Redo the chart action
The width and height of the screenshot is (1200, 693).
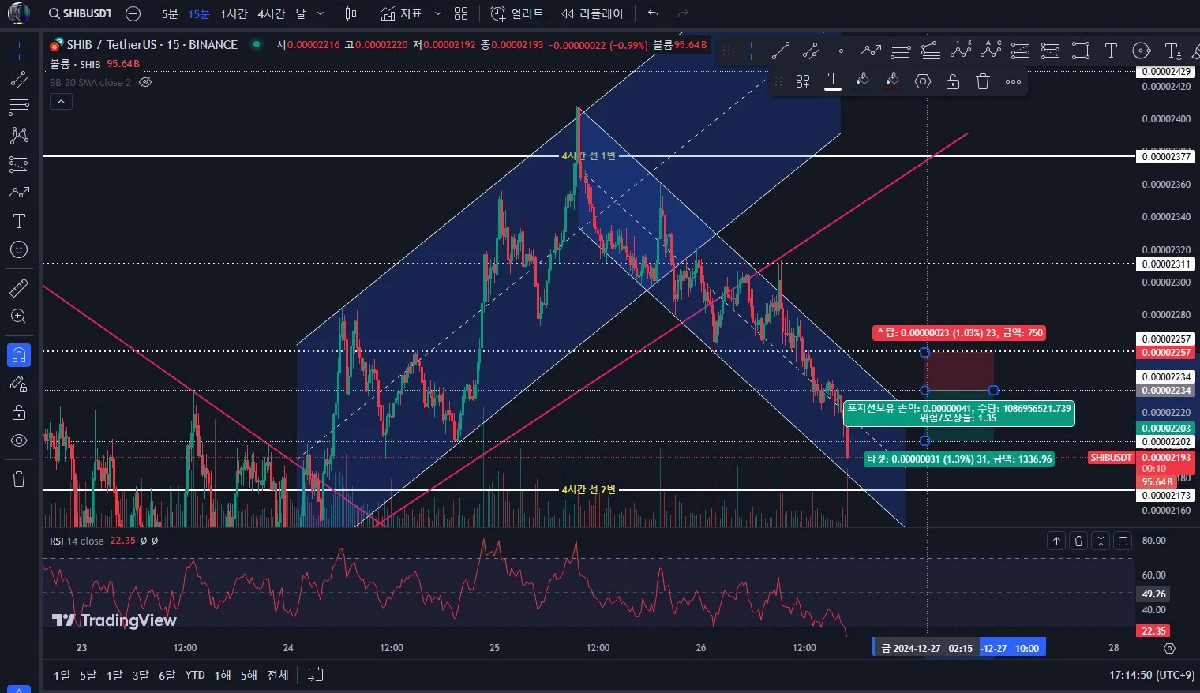tap(684, 13)
